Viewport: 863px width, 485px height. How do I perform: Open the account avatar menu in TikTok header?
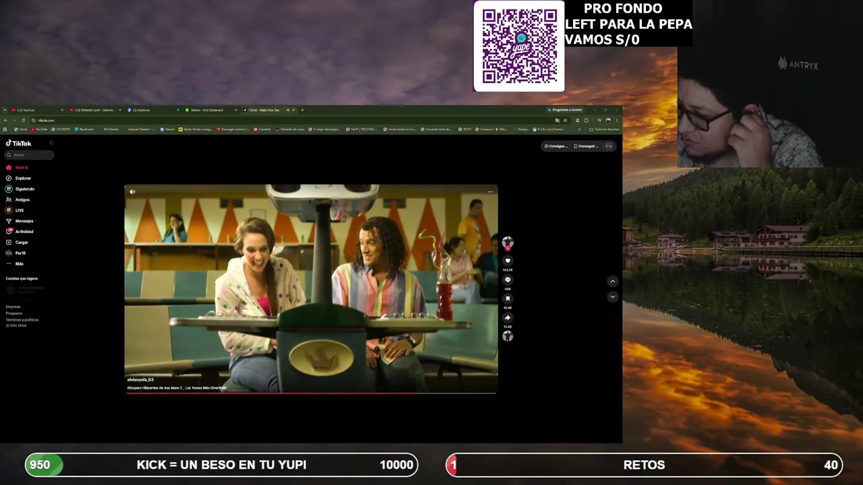coord(609,146)
